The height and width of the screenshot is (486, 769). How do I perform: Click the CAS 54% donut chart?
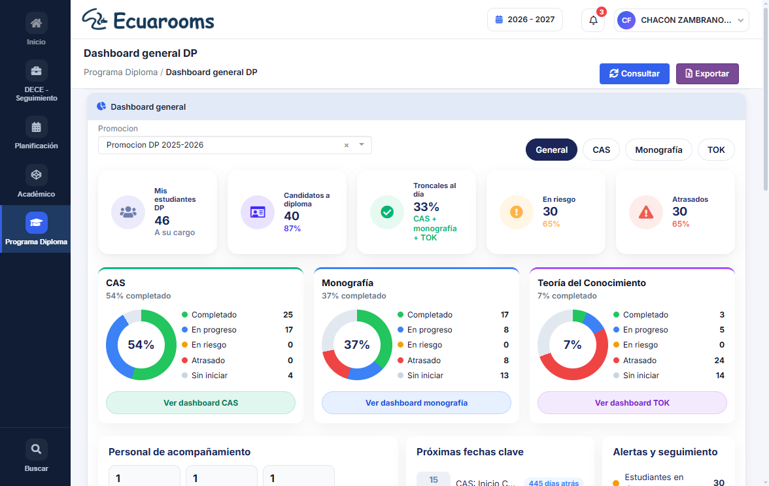141,345
